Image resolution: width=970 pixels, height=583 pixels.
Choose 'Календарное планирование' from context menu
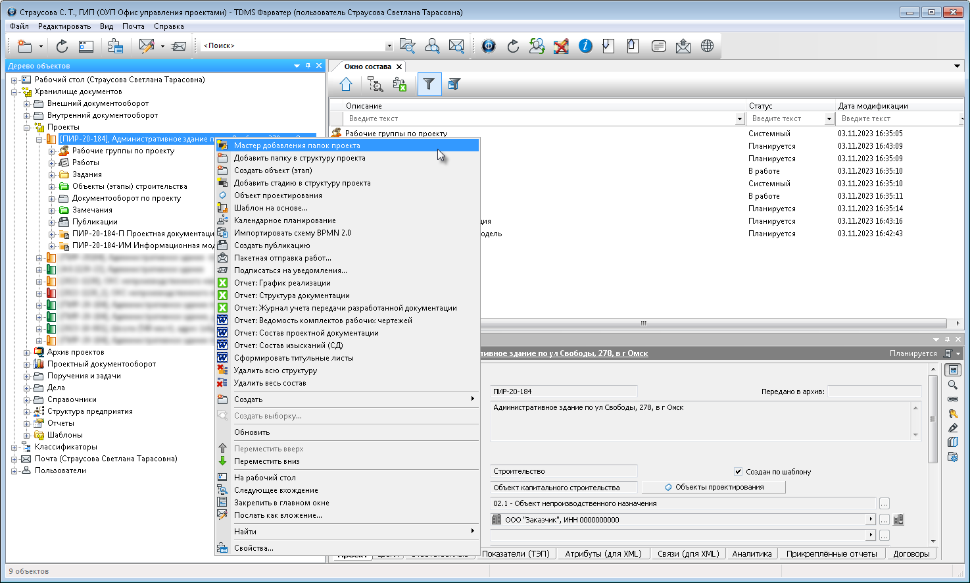tap(285, 220)
